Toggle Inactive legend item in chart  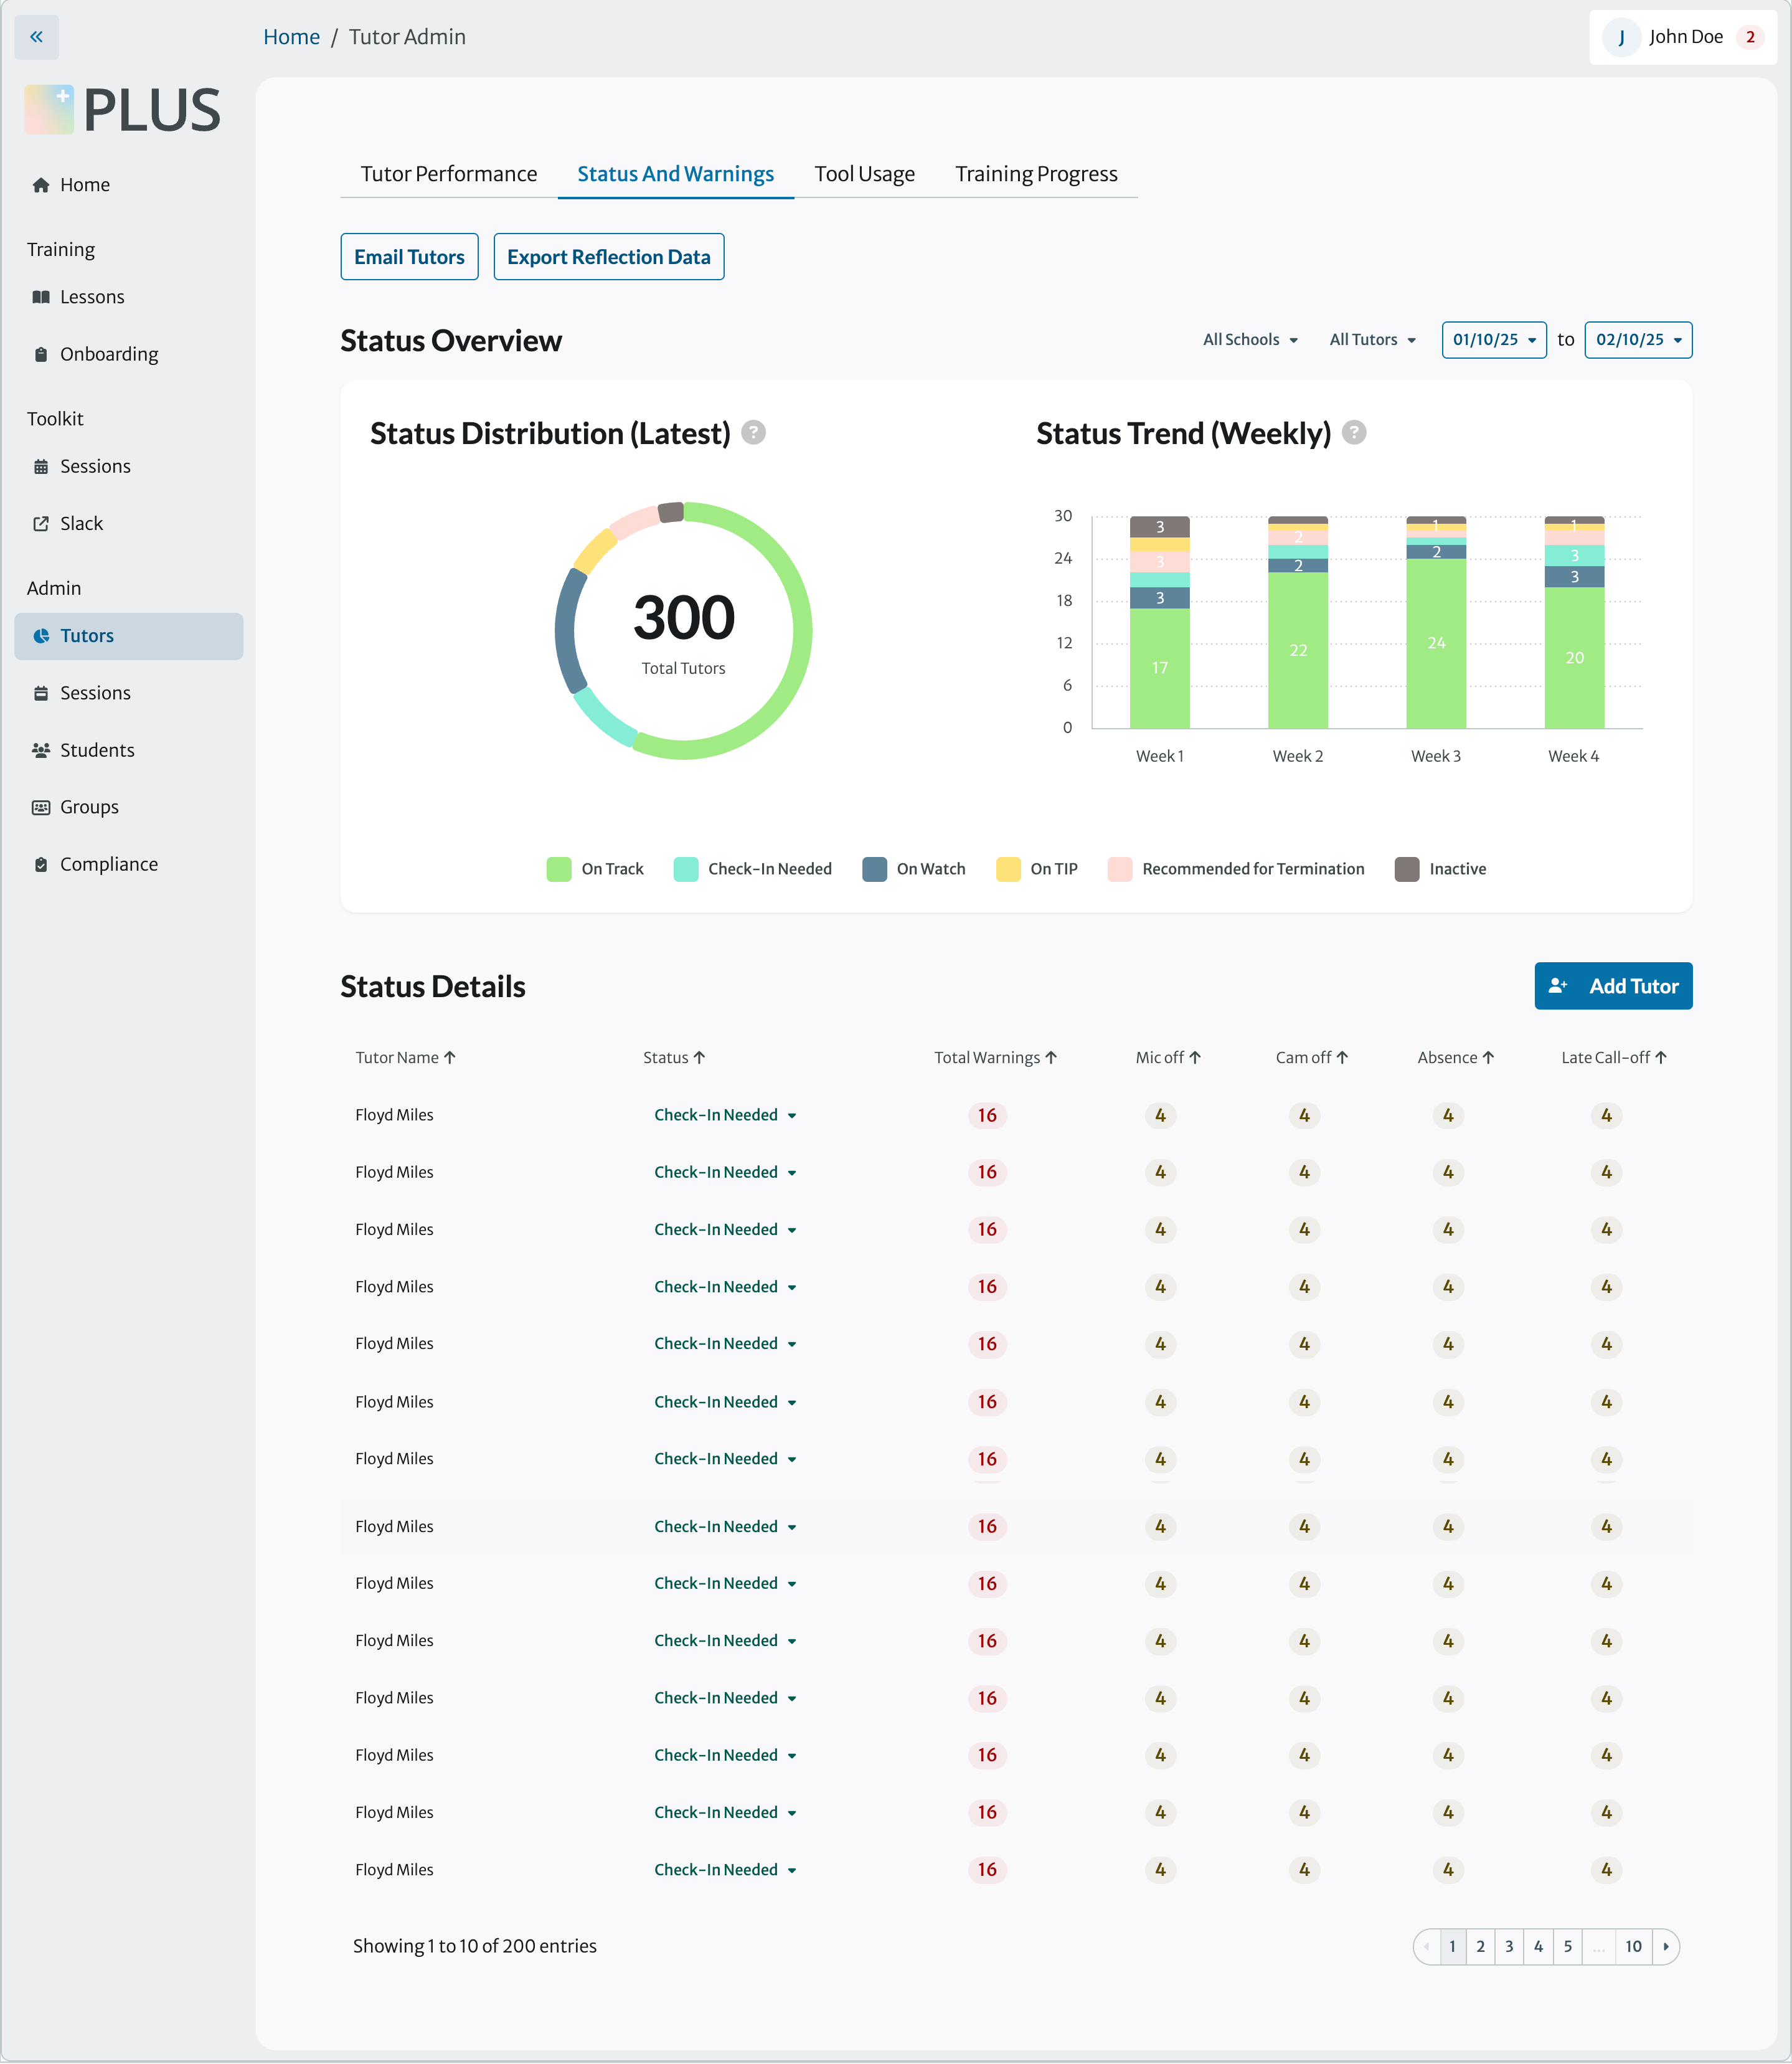click(x=1440, y=869)
